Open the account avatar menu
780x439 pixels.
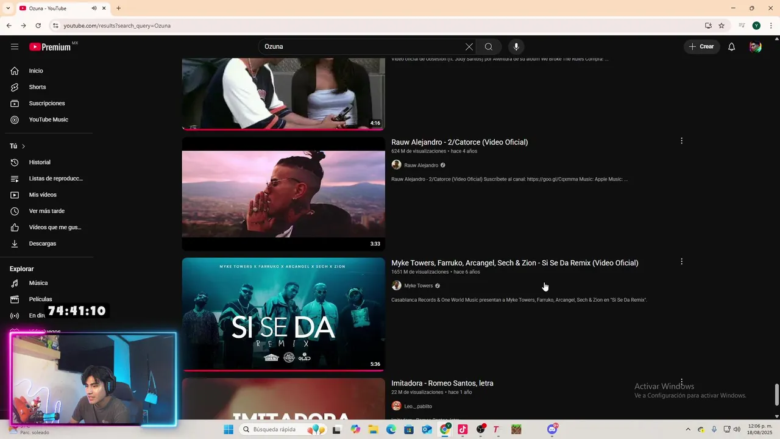click(756, 46)
